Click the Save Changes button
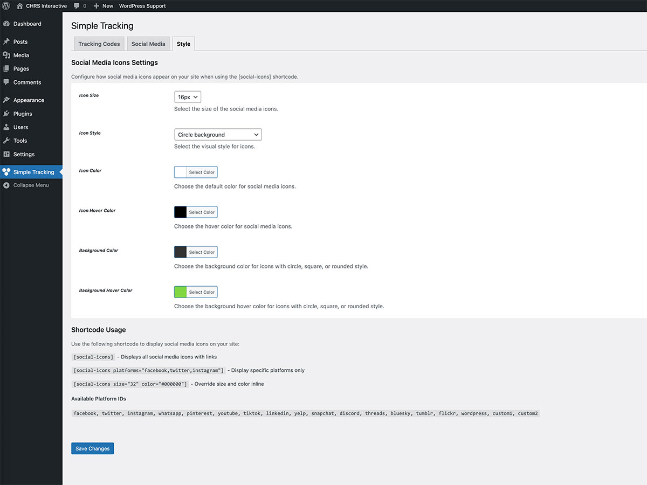647x485 pixels. (92, 448)
